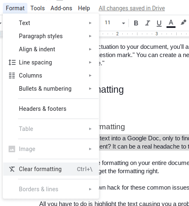Image resolution: width=189 pixels, height=206 pixels.
Task: Select Headers & footers menu entry
Action: coord(51,109)
